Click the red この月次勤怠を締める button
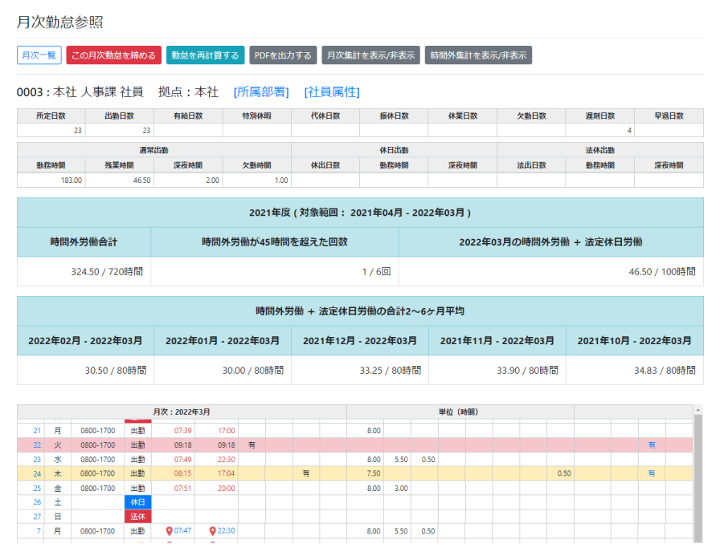The width and height of the screenshot is (716, 552). point(113,55)
